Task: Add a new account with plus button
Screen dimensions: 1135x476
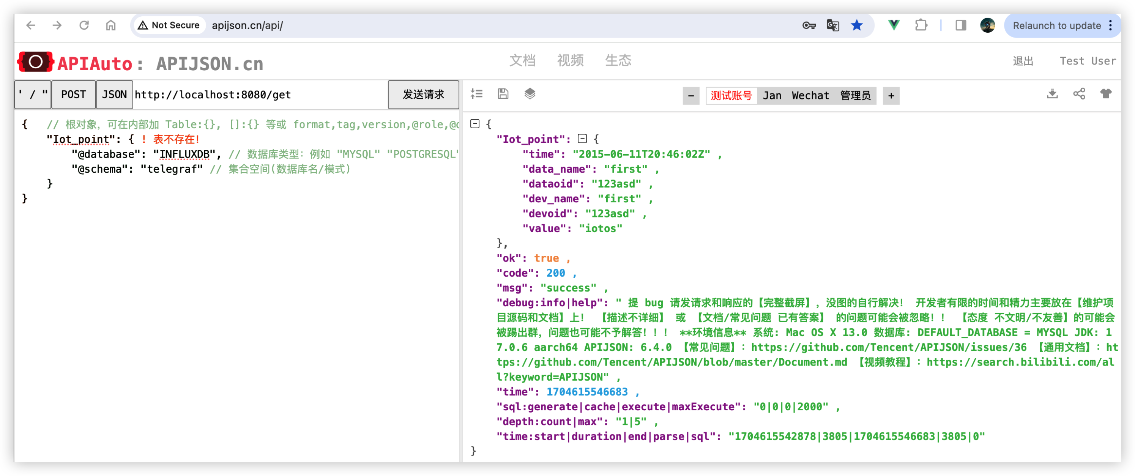Action: [x=891, y=96]
